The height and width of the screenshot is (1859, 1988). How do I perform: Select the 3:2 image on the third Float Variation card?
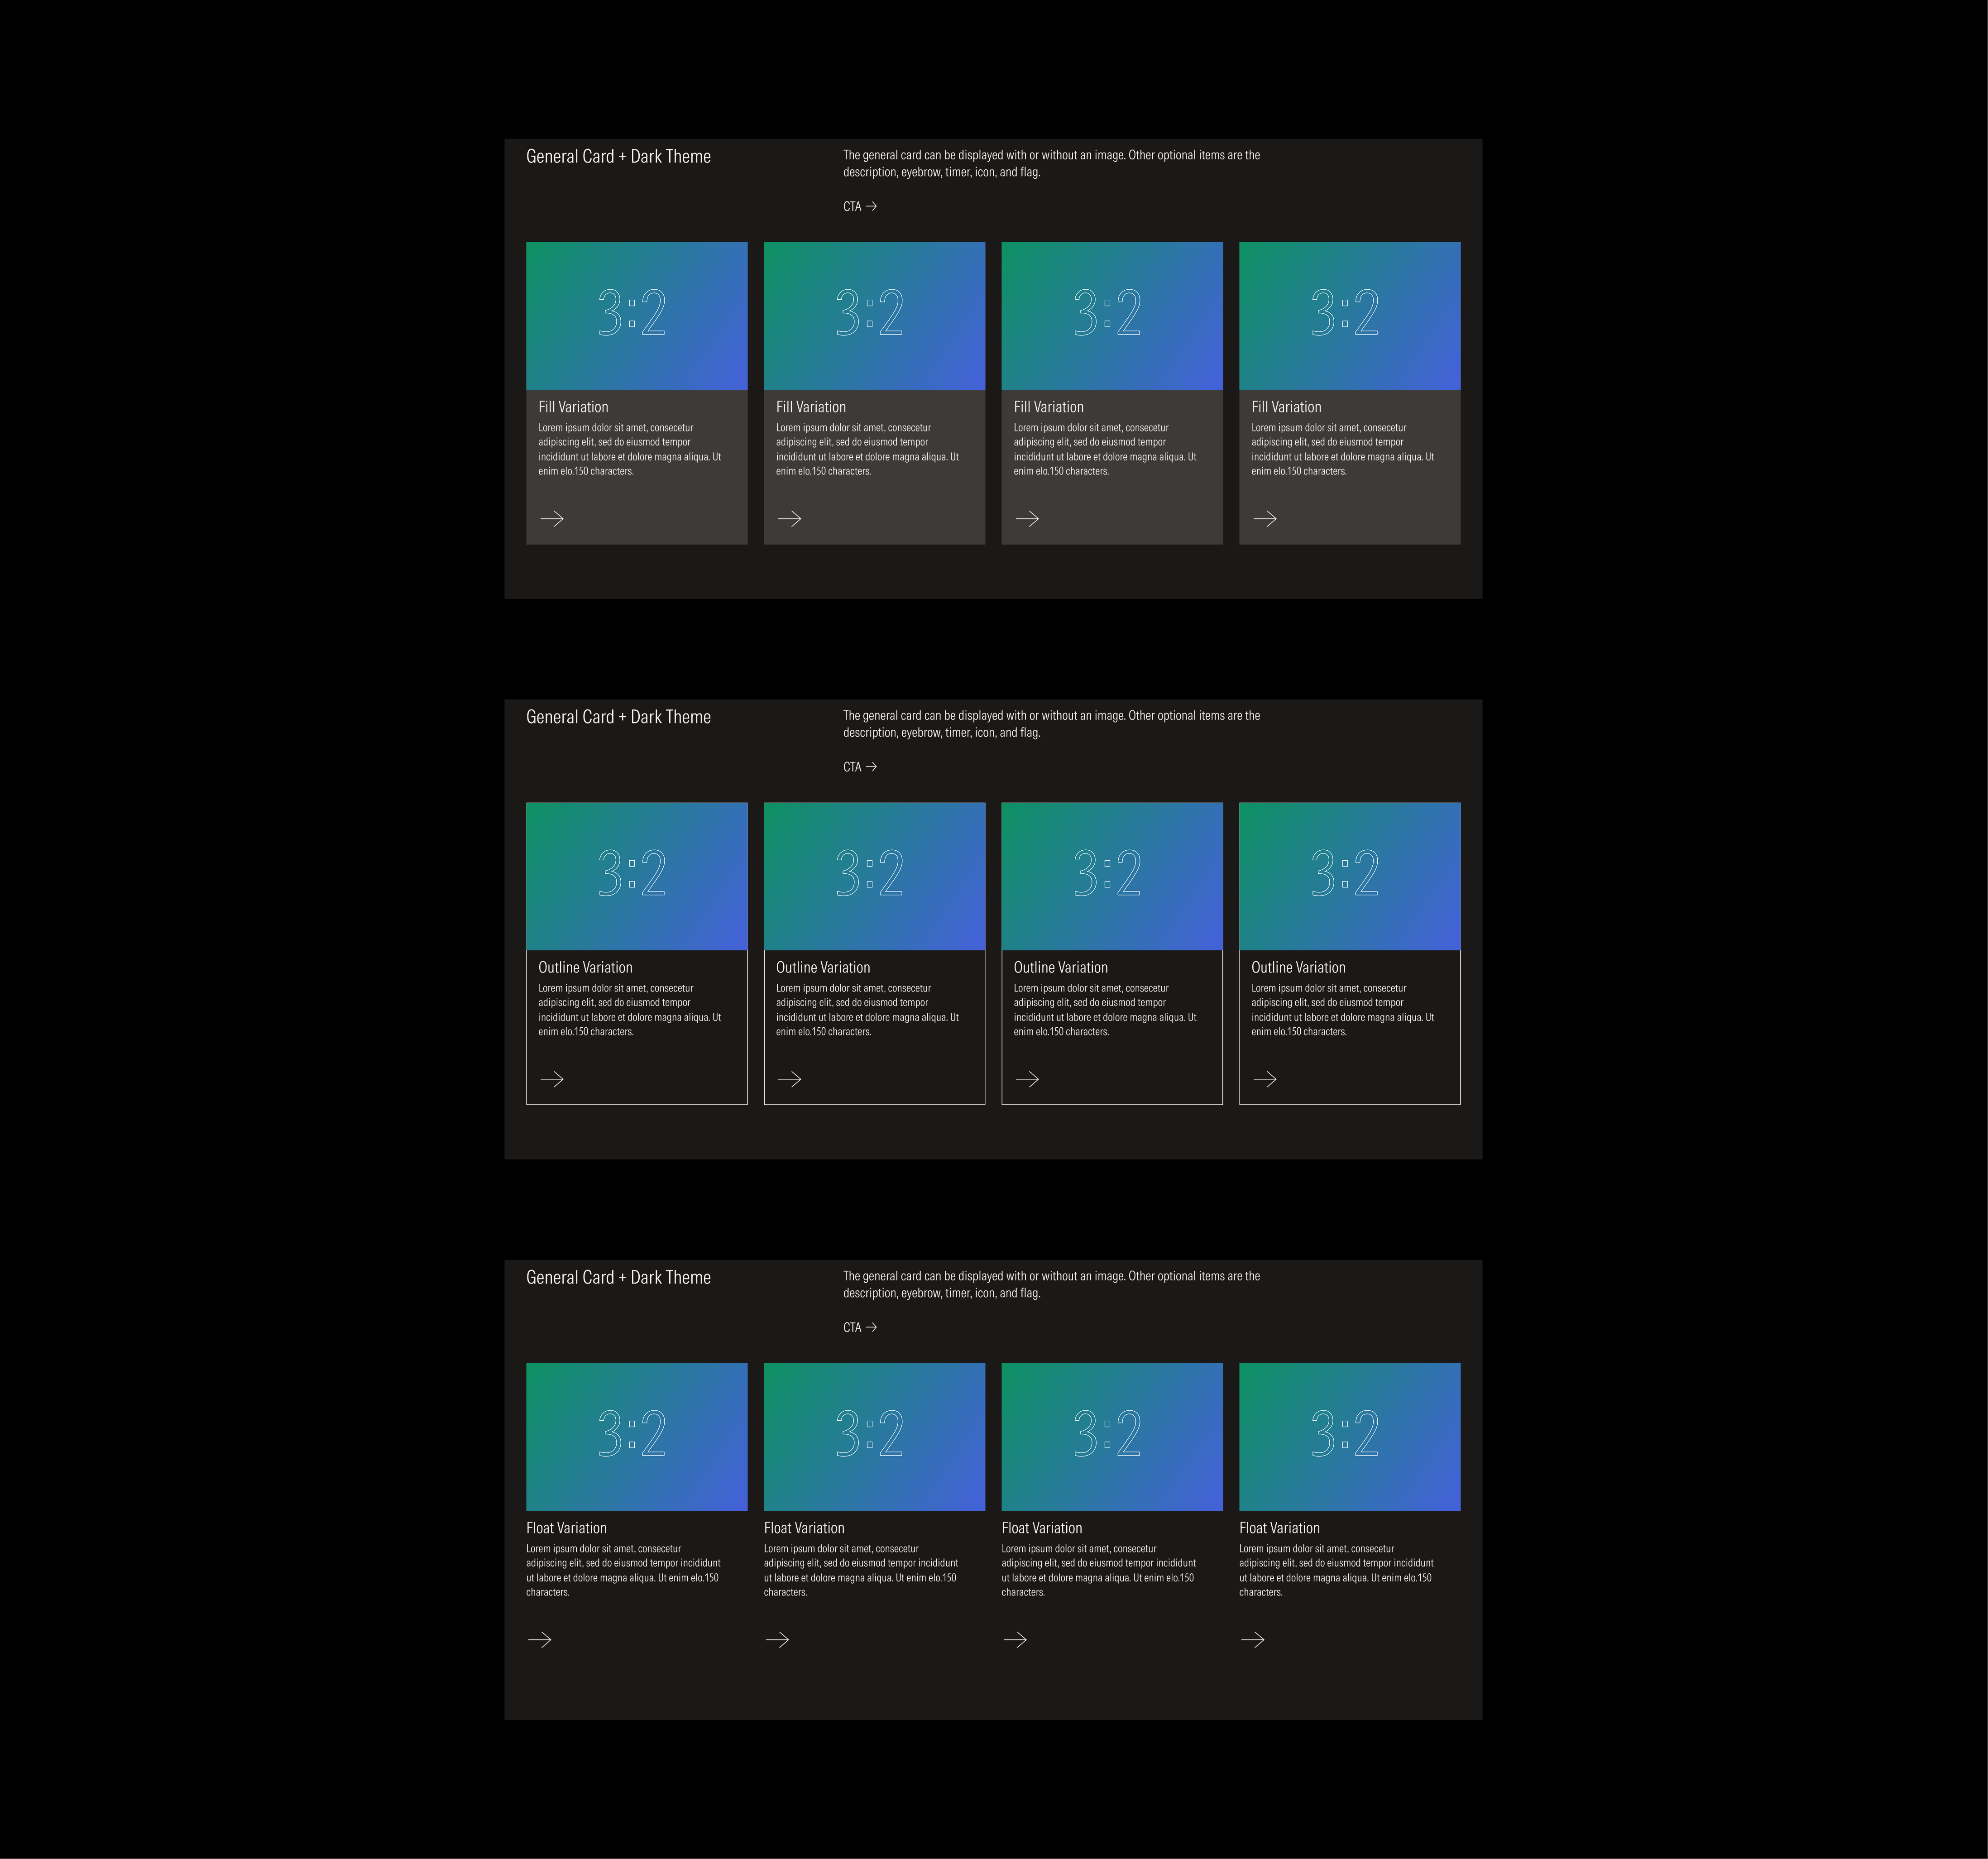tap(1112, 1435)
